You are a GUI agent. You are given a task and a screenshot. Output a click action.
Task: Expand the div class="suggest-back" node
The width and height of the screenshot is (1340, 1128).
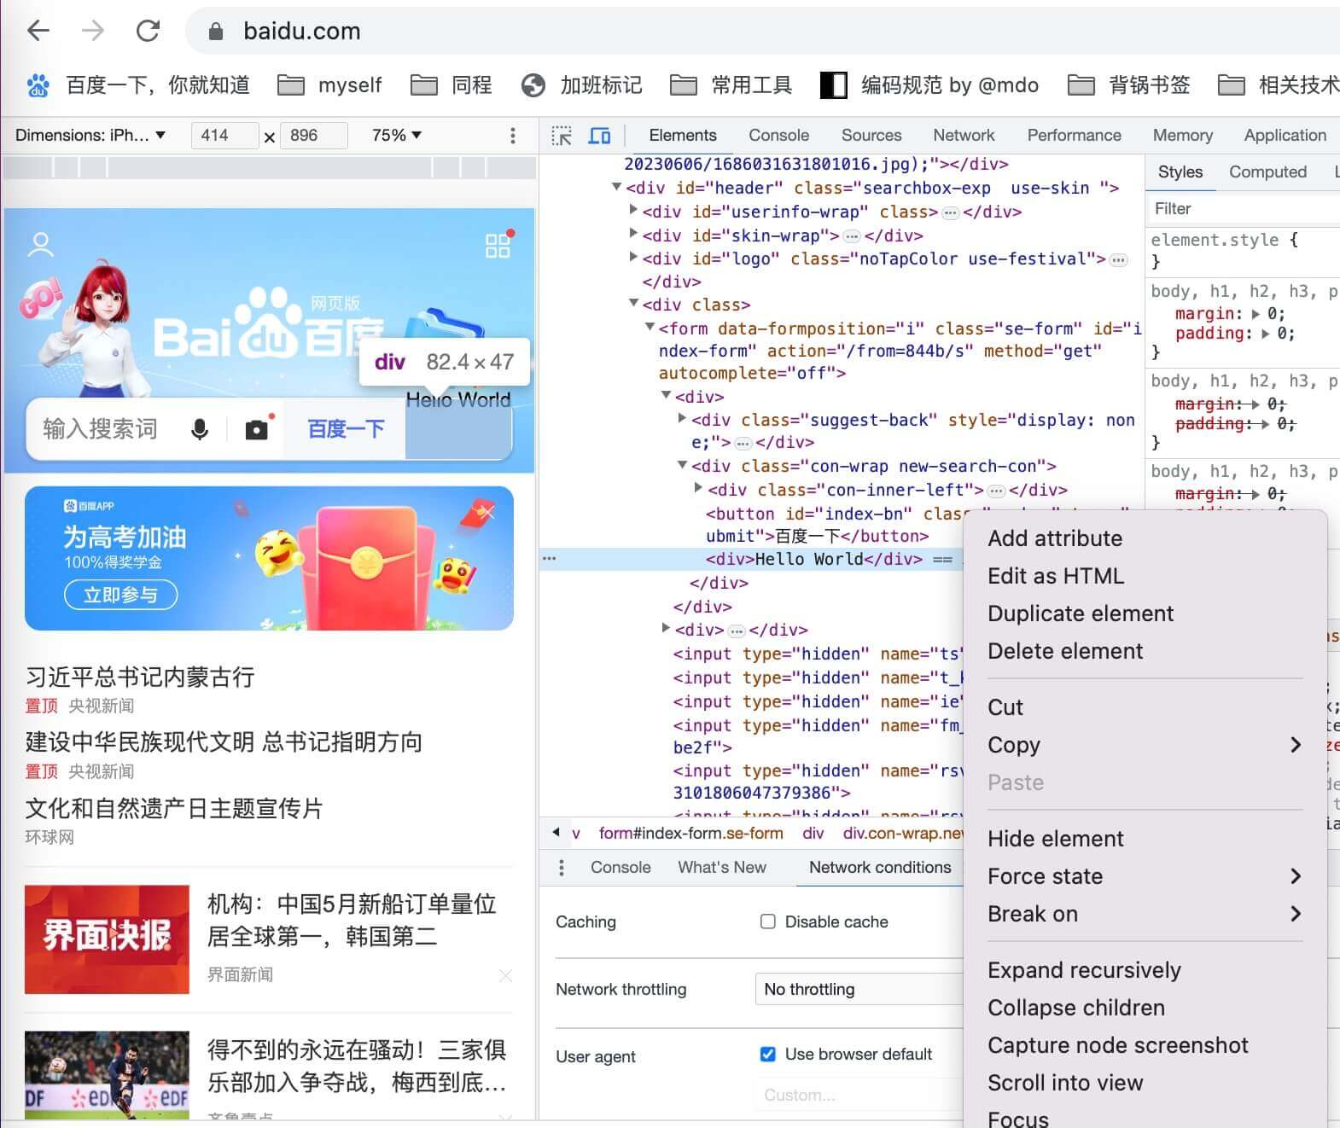tap(682, 418)
